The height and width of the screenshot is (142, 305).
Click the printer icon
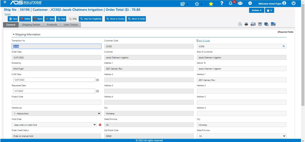coord(246,24)
